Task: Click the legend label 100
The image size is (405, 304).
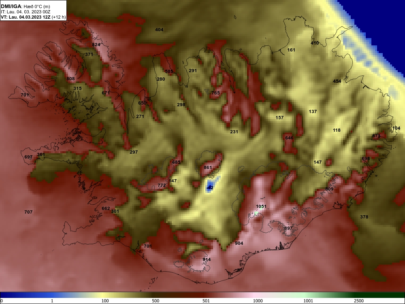Action: click(105, 301)
